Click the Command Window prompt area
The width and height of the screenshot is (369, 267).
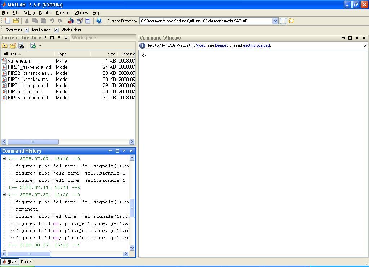point(253,154)
